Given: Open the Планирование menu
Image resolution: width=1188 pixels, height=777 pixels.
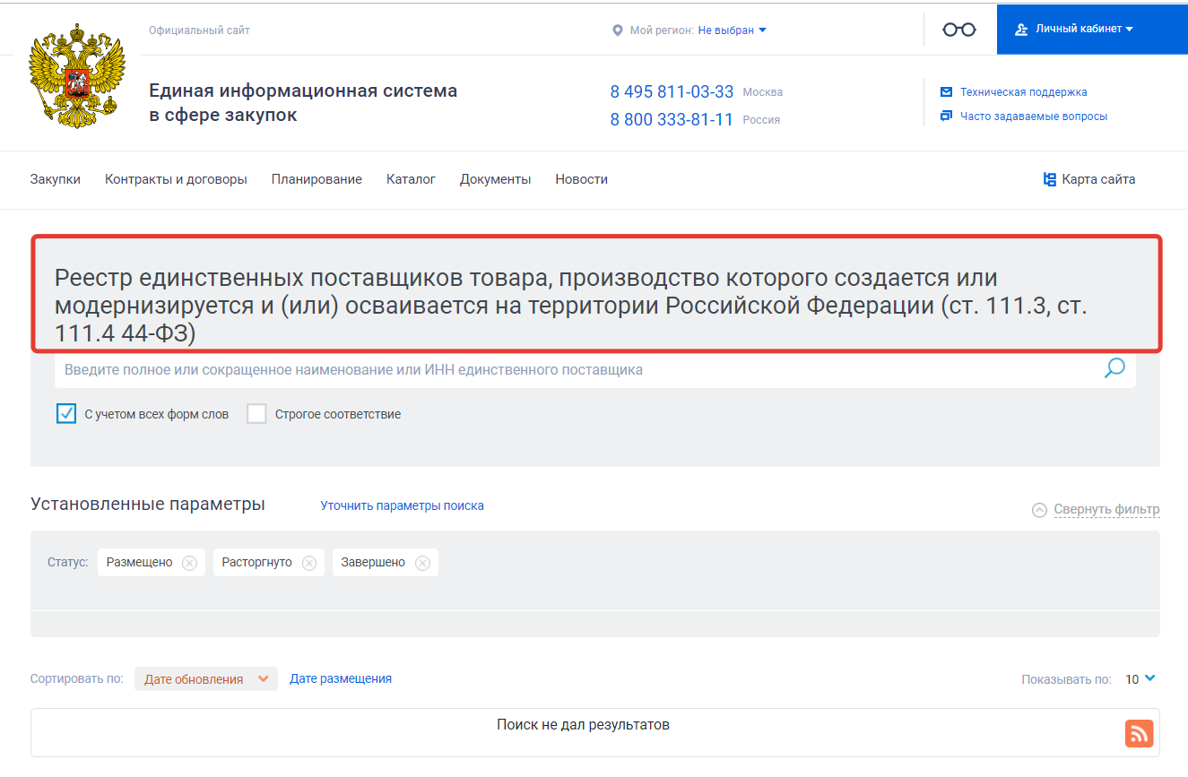Looking at the screenshot, I should 317,179.
